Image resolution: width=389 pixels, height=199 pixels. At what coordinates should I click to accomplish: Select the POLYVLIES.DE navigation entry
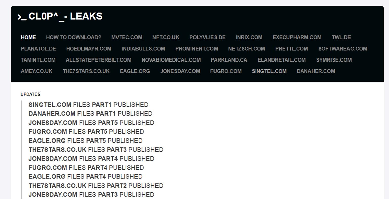tap(207, 37)
